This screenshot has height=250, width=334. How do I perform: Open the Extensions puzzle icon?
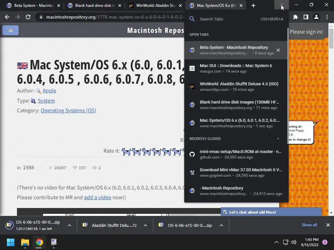pos(296,17)
